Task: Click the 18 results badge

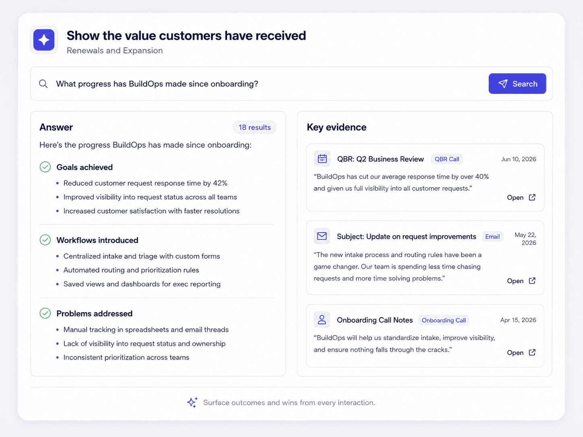Action: tap(254, 127)
